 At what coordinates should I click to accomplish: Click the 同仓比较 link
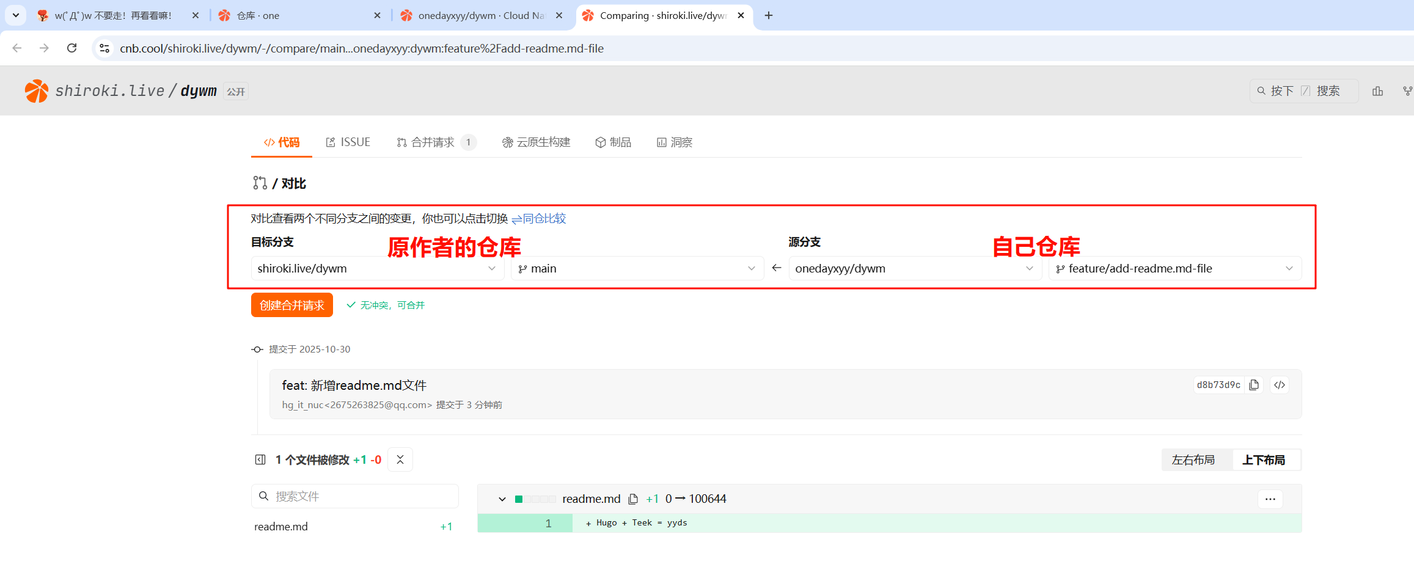[x=539, y=219]
